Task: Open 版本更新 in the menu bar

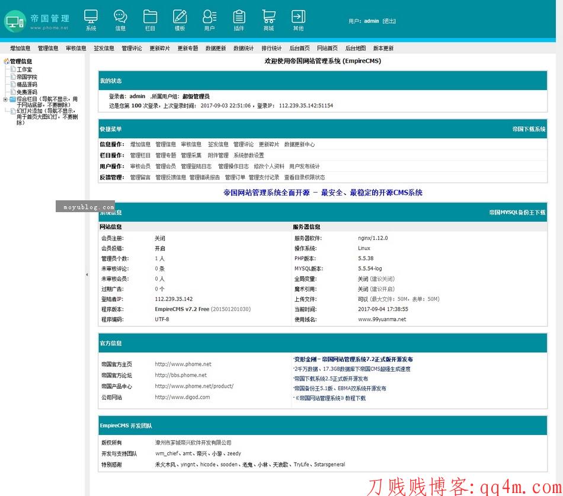Action: (x=383, y=48)
